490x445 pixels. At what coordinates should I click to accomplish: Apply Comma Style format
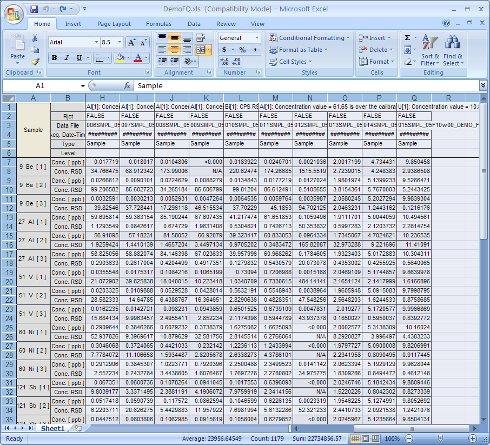click(x=255, y=50)
